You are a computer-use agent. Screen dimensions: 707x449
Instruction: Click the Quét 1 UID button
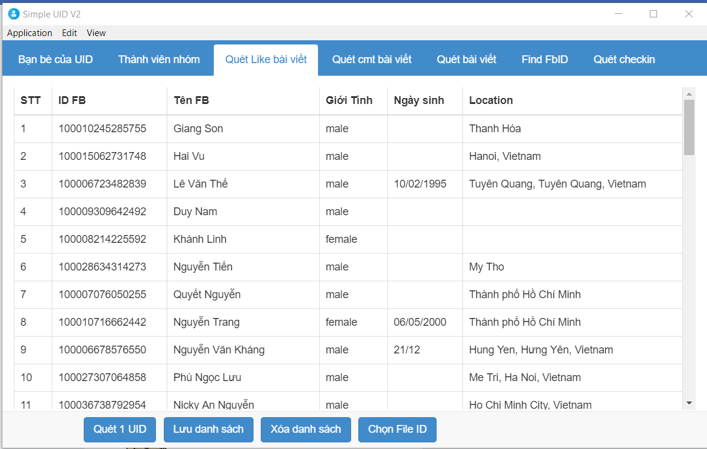coord(120,430)
